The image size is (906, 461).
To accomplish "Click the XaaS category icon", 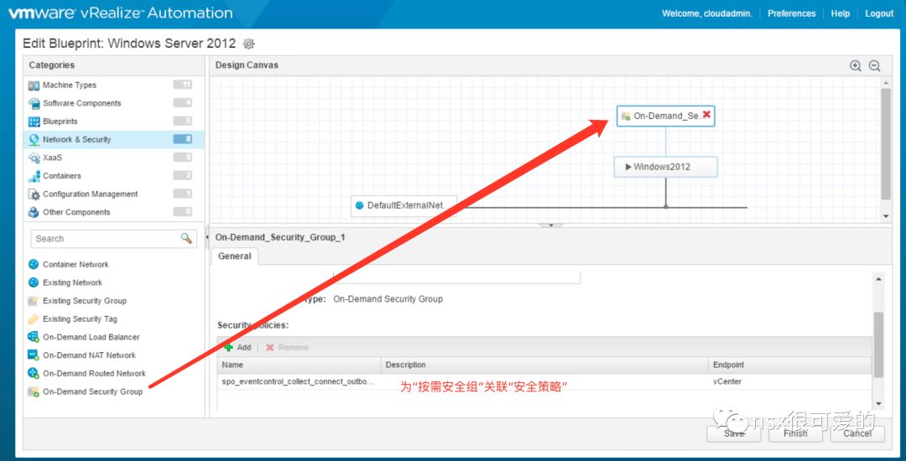I will click(34, 158).
